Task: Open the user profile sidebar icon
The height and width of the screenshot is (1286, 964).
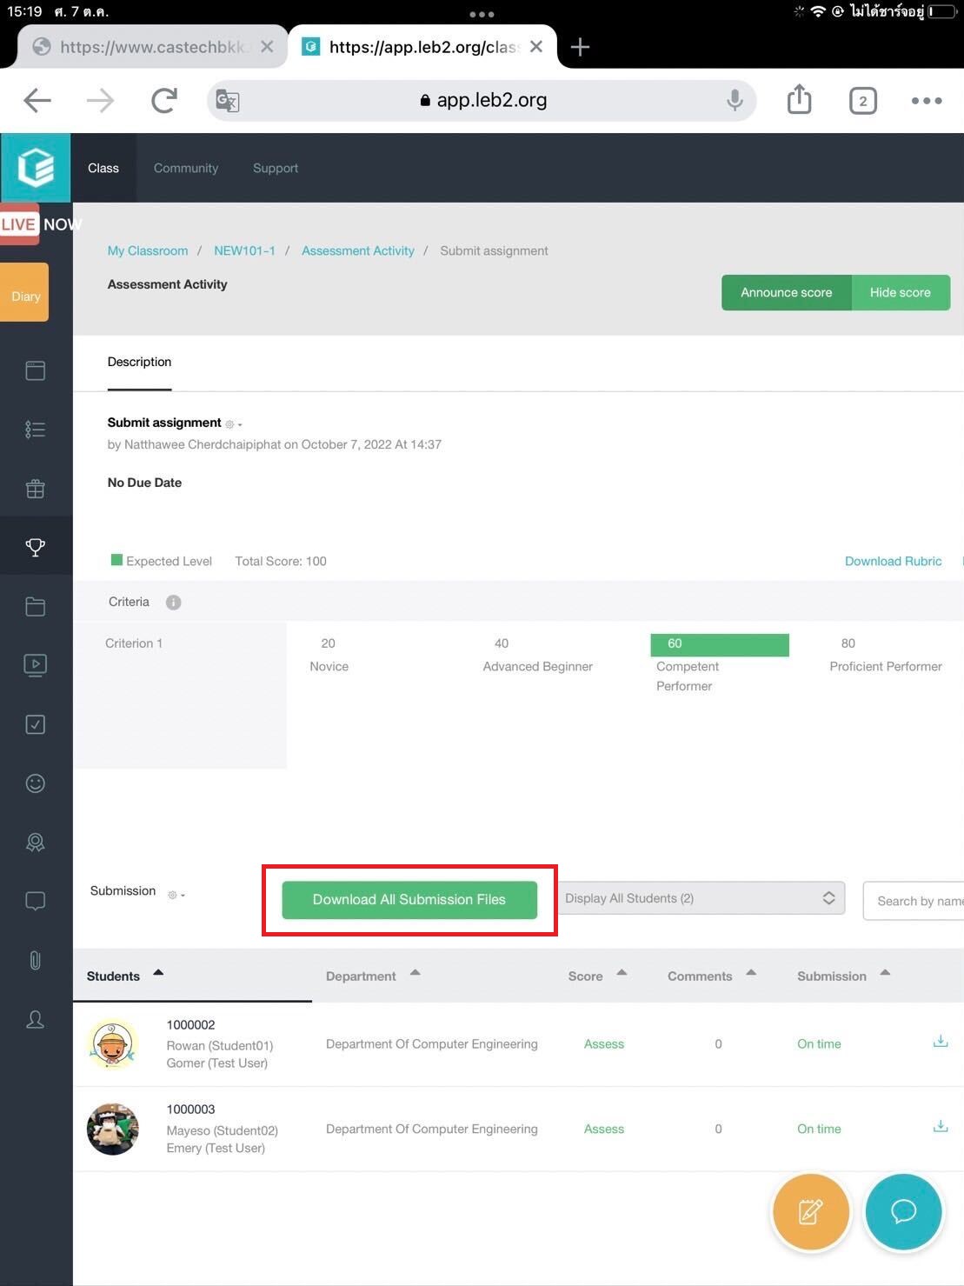Action: pyautogui.click(x=36, y=1019)
